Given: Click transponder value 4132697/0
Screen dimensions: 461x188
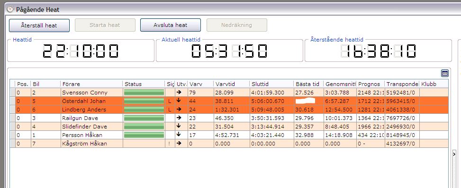Looking at the screenshot, I should [401, 144].
